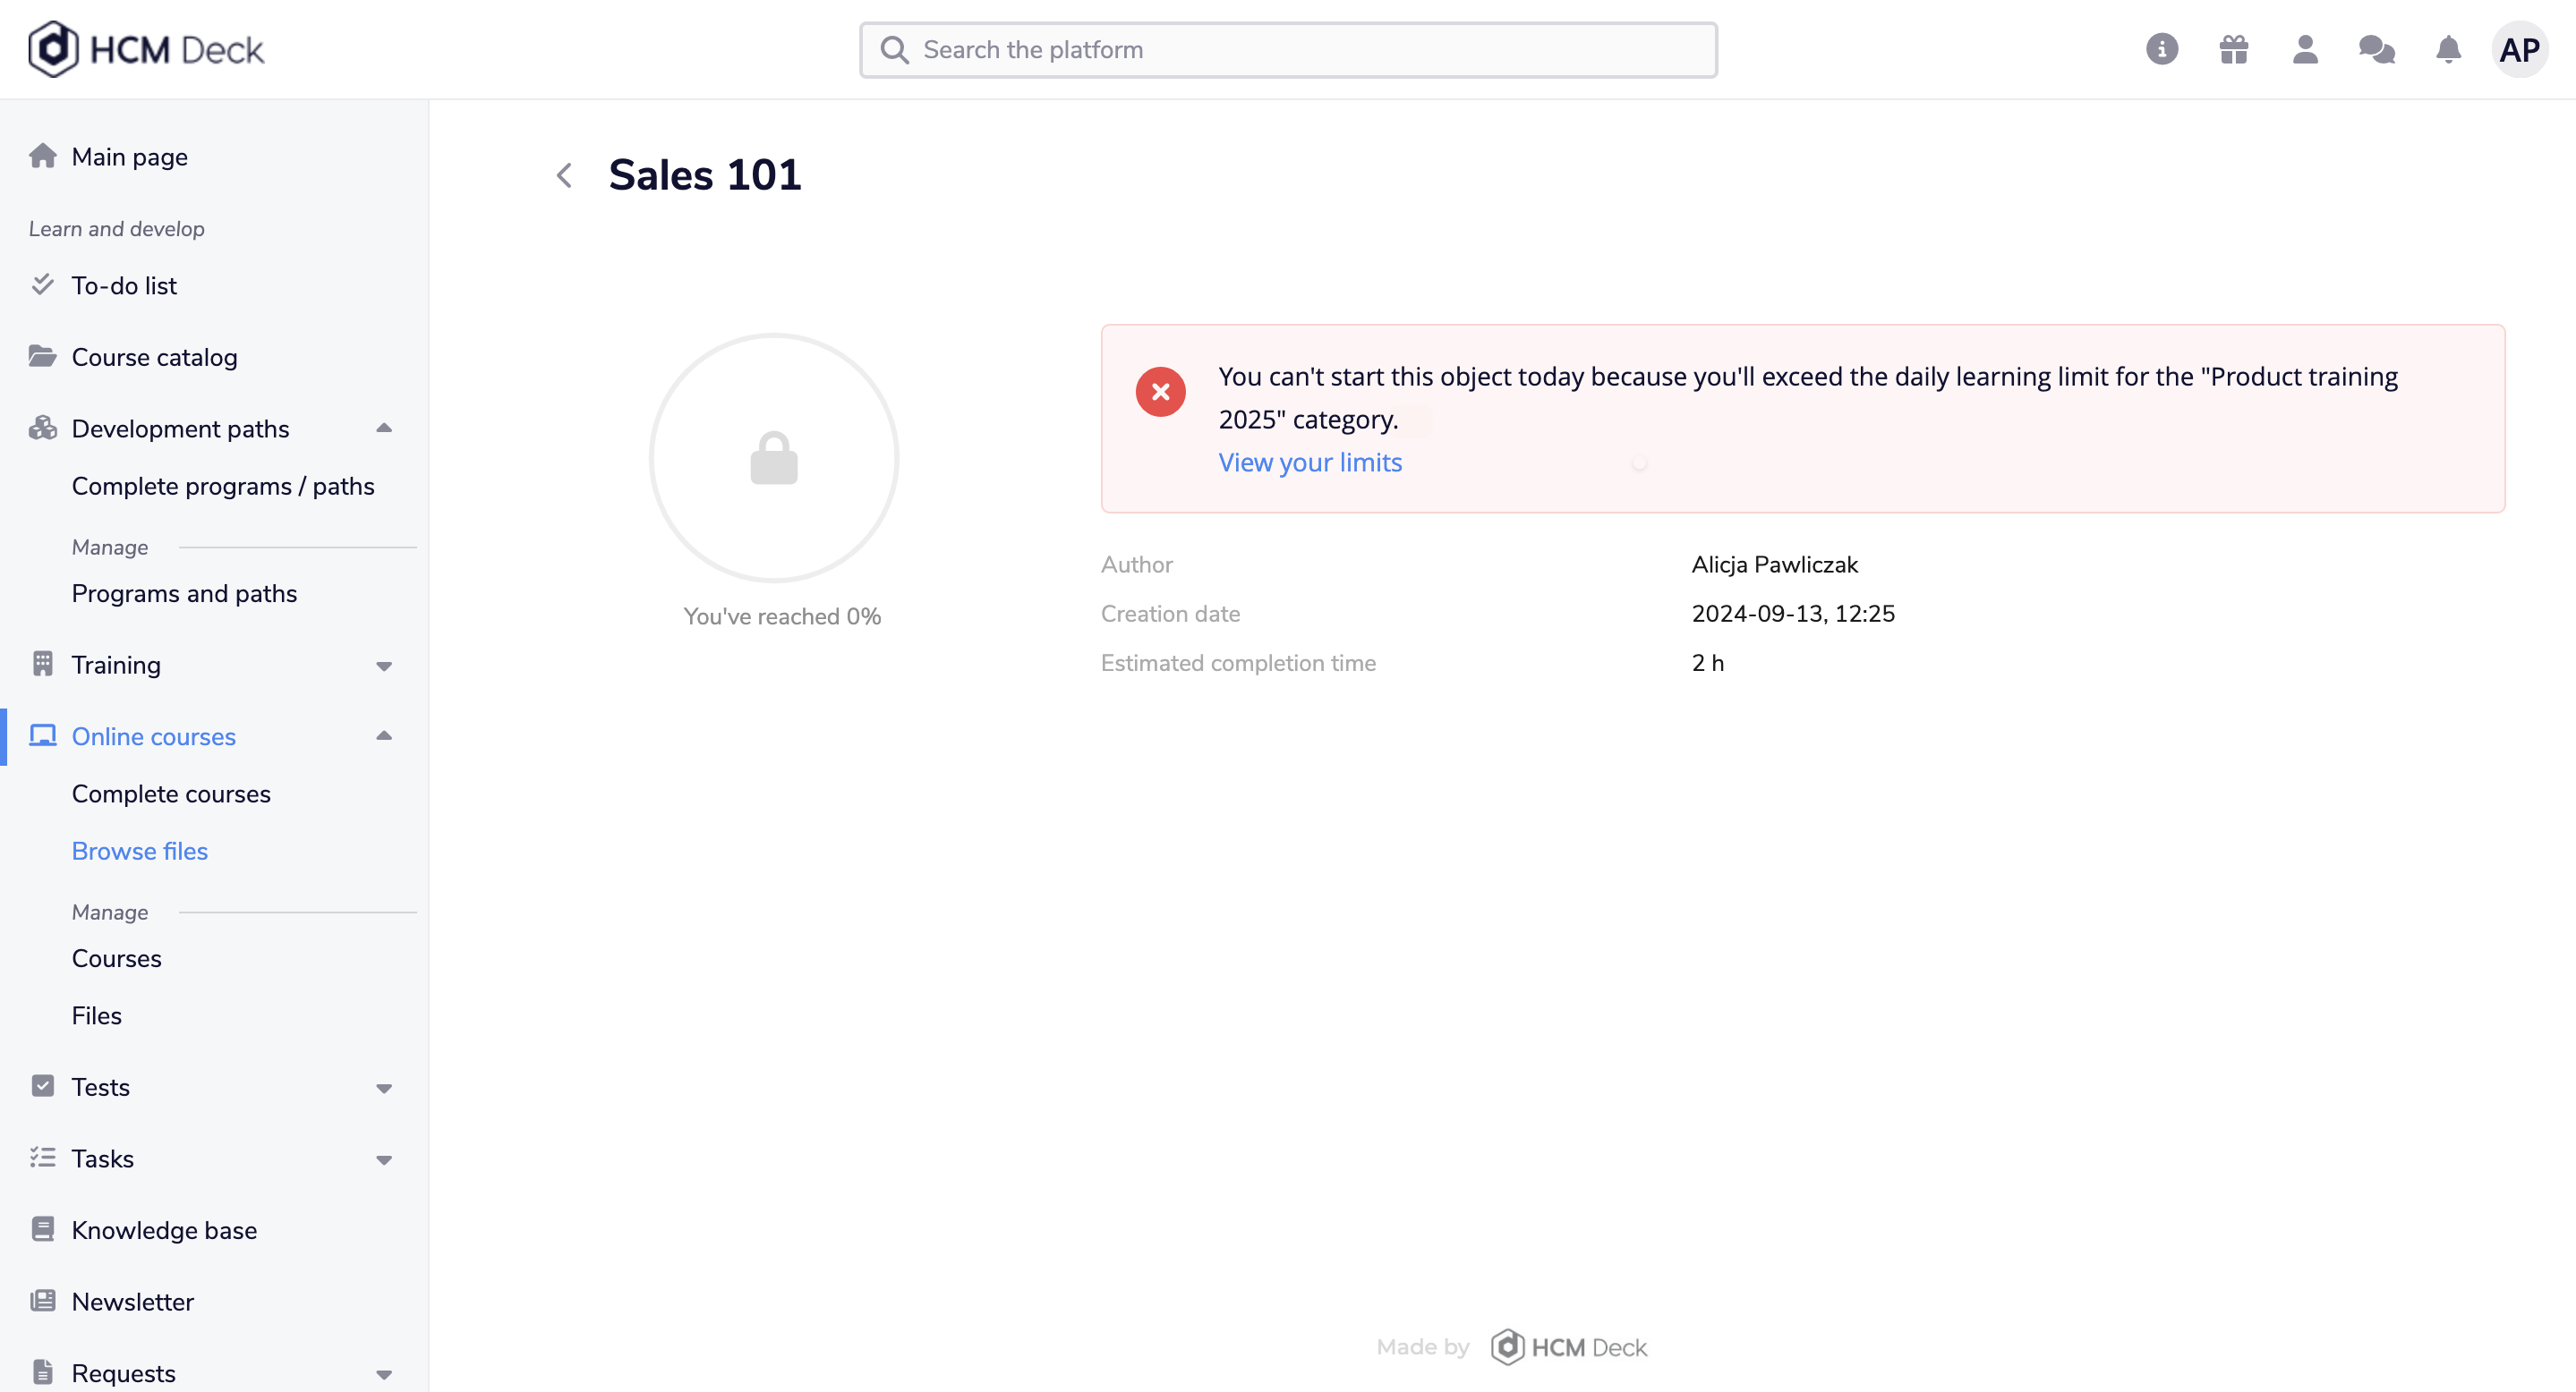Open the notifications bell

pyautogui.click(x=2448, y=49)
